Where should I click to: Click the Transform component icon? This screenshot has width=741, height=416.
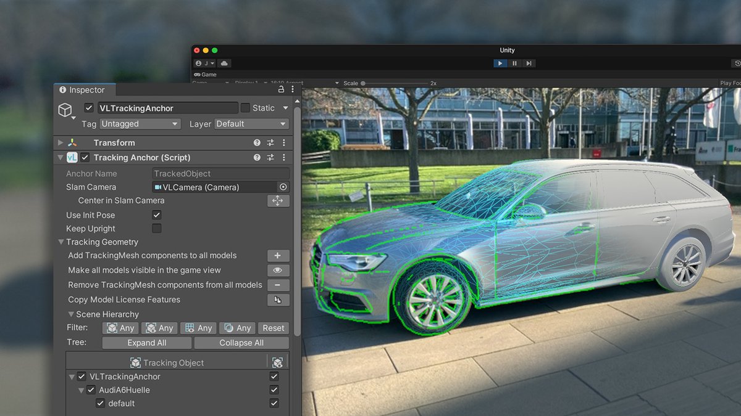pos(72,143)
